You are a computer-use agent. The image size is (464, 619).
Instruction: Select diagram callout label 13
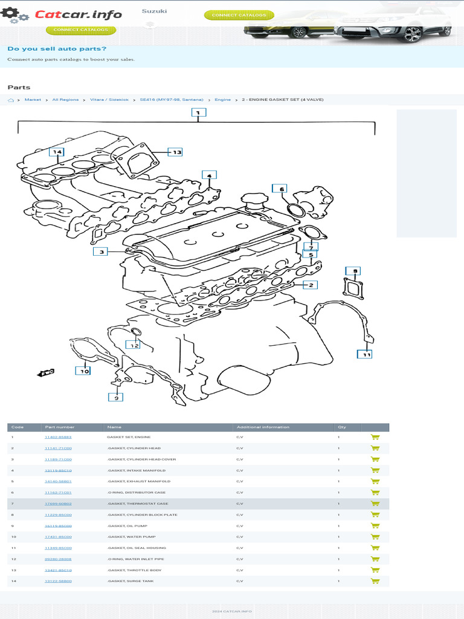pyautogui.click(x=175, y=152)
